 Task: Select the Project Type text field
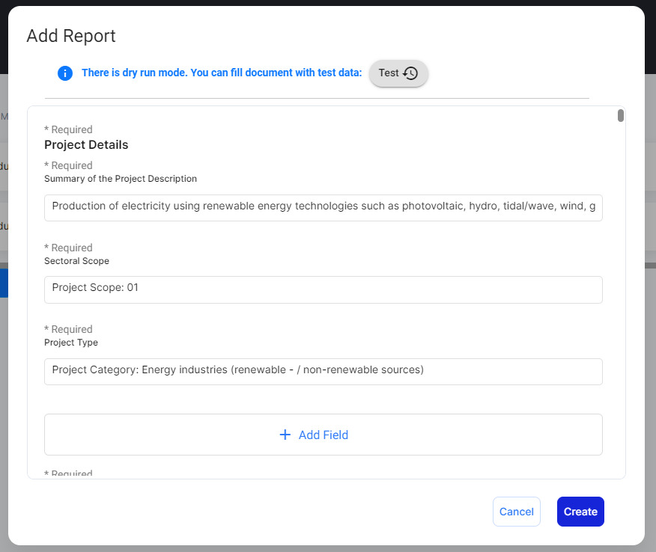324,371
